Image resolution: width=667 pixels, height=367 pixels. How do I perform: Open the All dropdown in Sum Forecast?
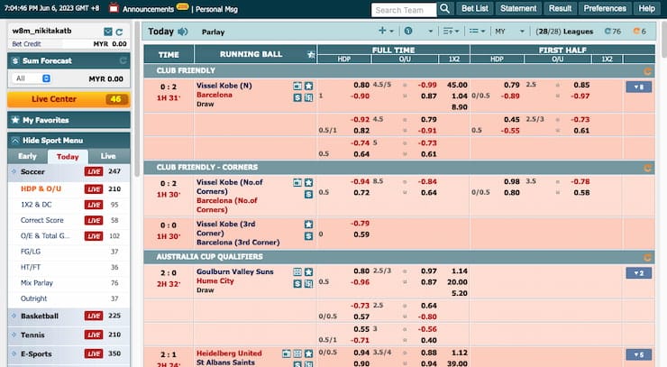32,78
